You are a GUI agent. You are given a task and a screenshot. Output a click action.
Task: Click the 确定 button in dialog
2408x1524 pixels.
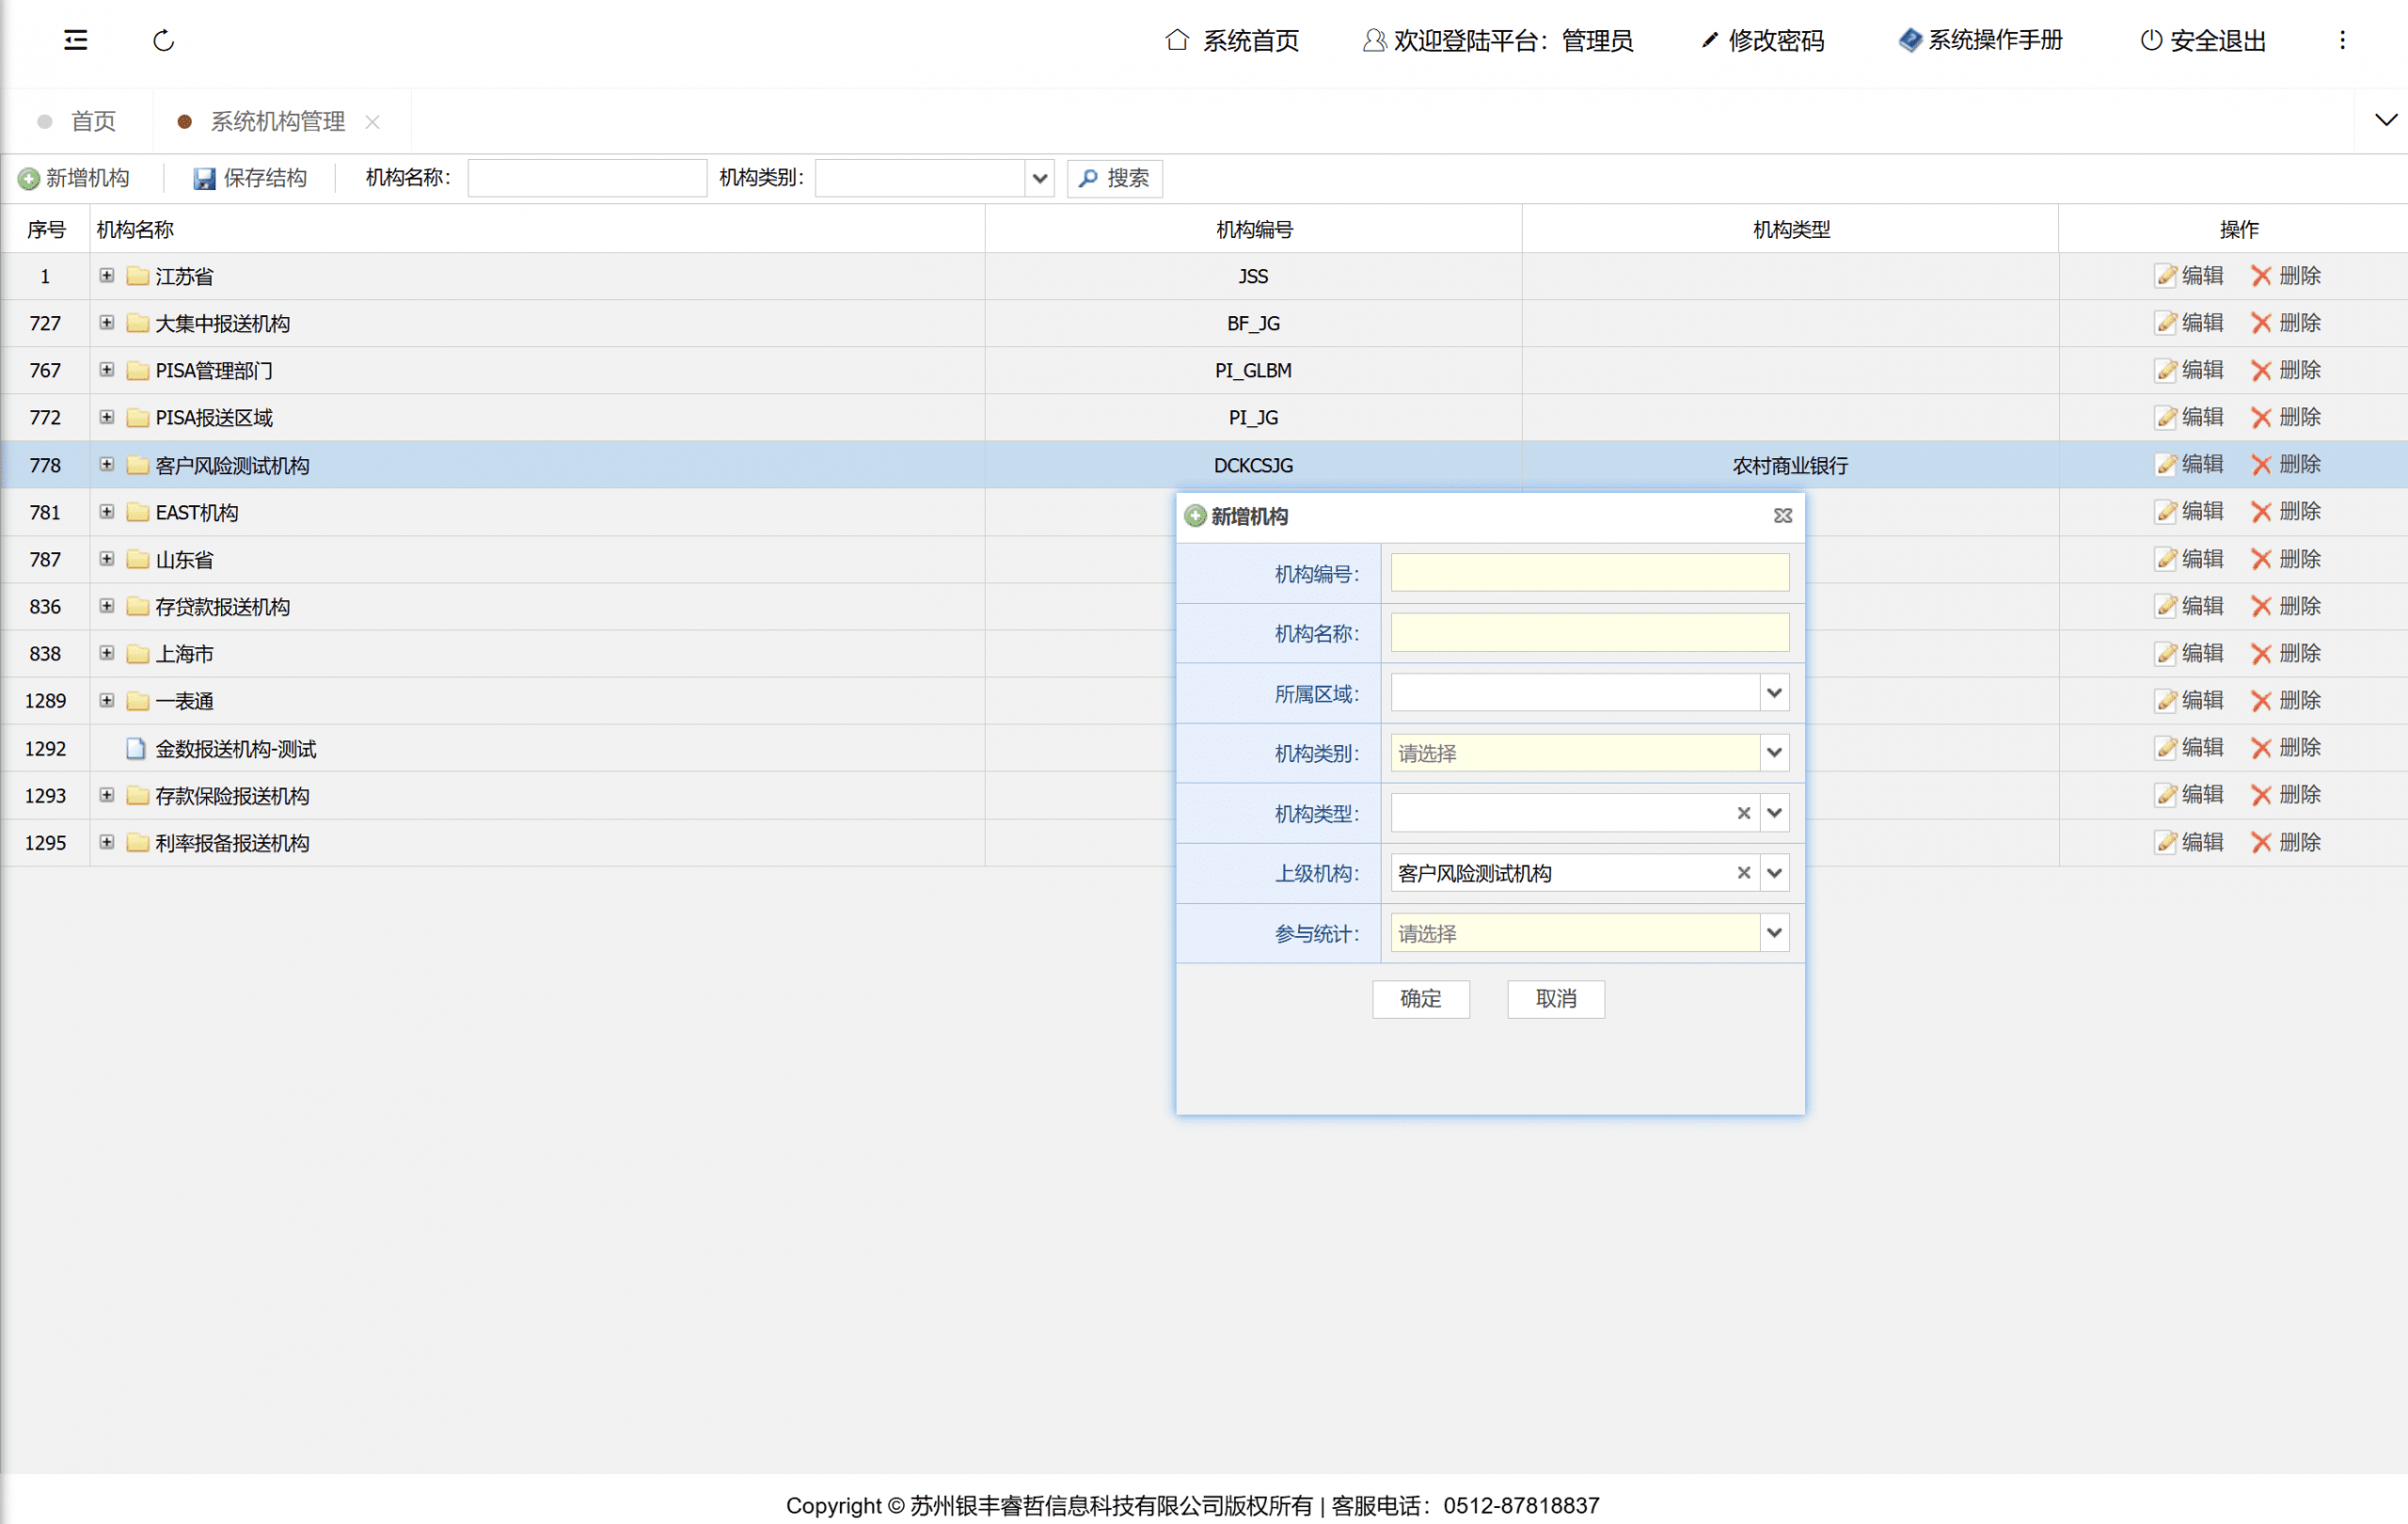1420,999
